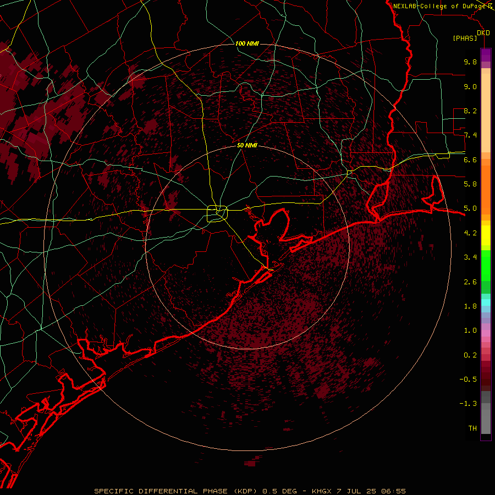
Task: Click the yellow segment of the color bar
Action: (486, 235)
